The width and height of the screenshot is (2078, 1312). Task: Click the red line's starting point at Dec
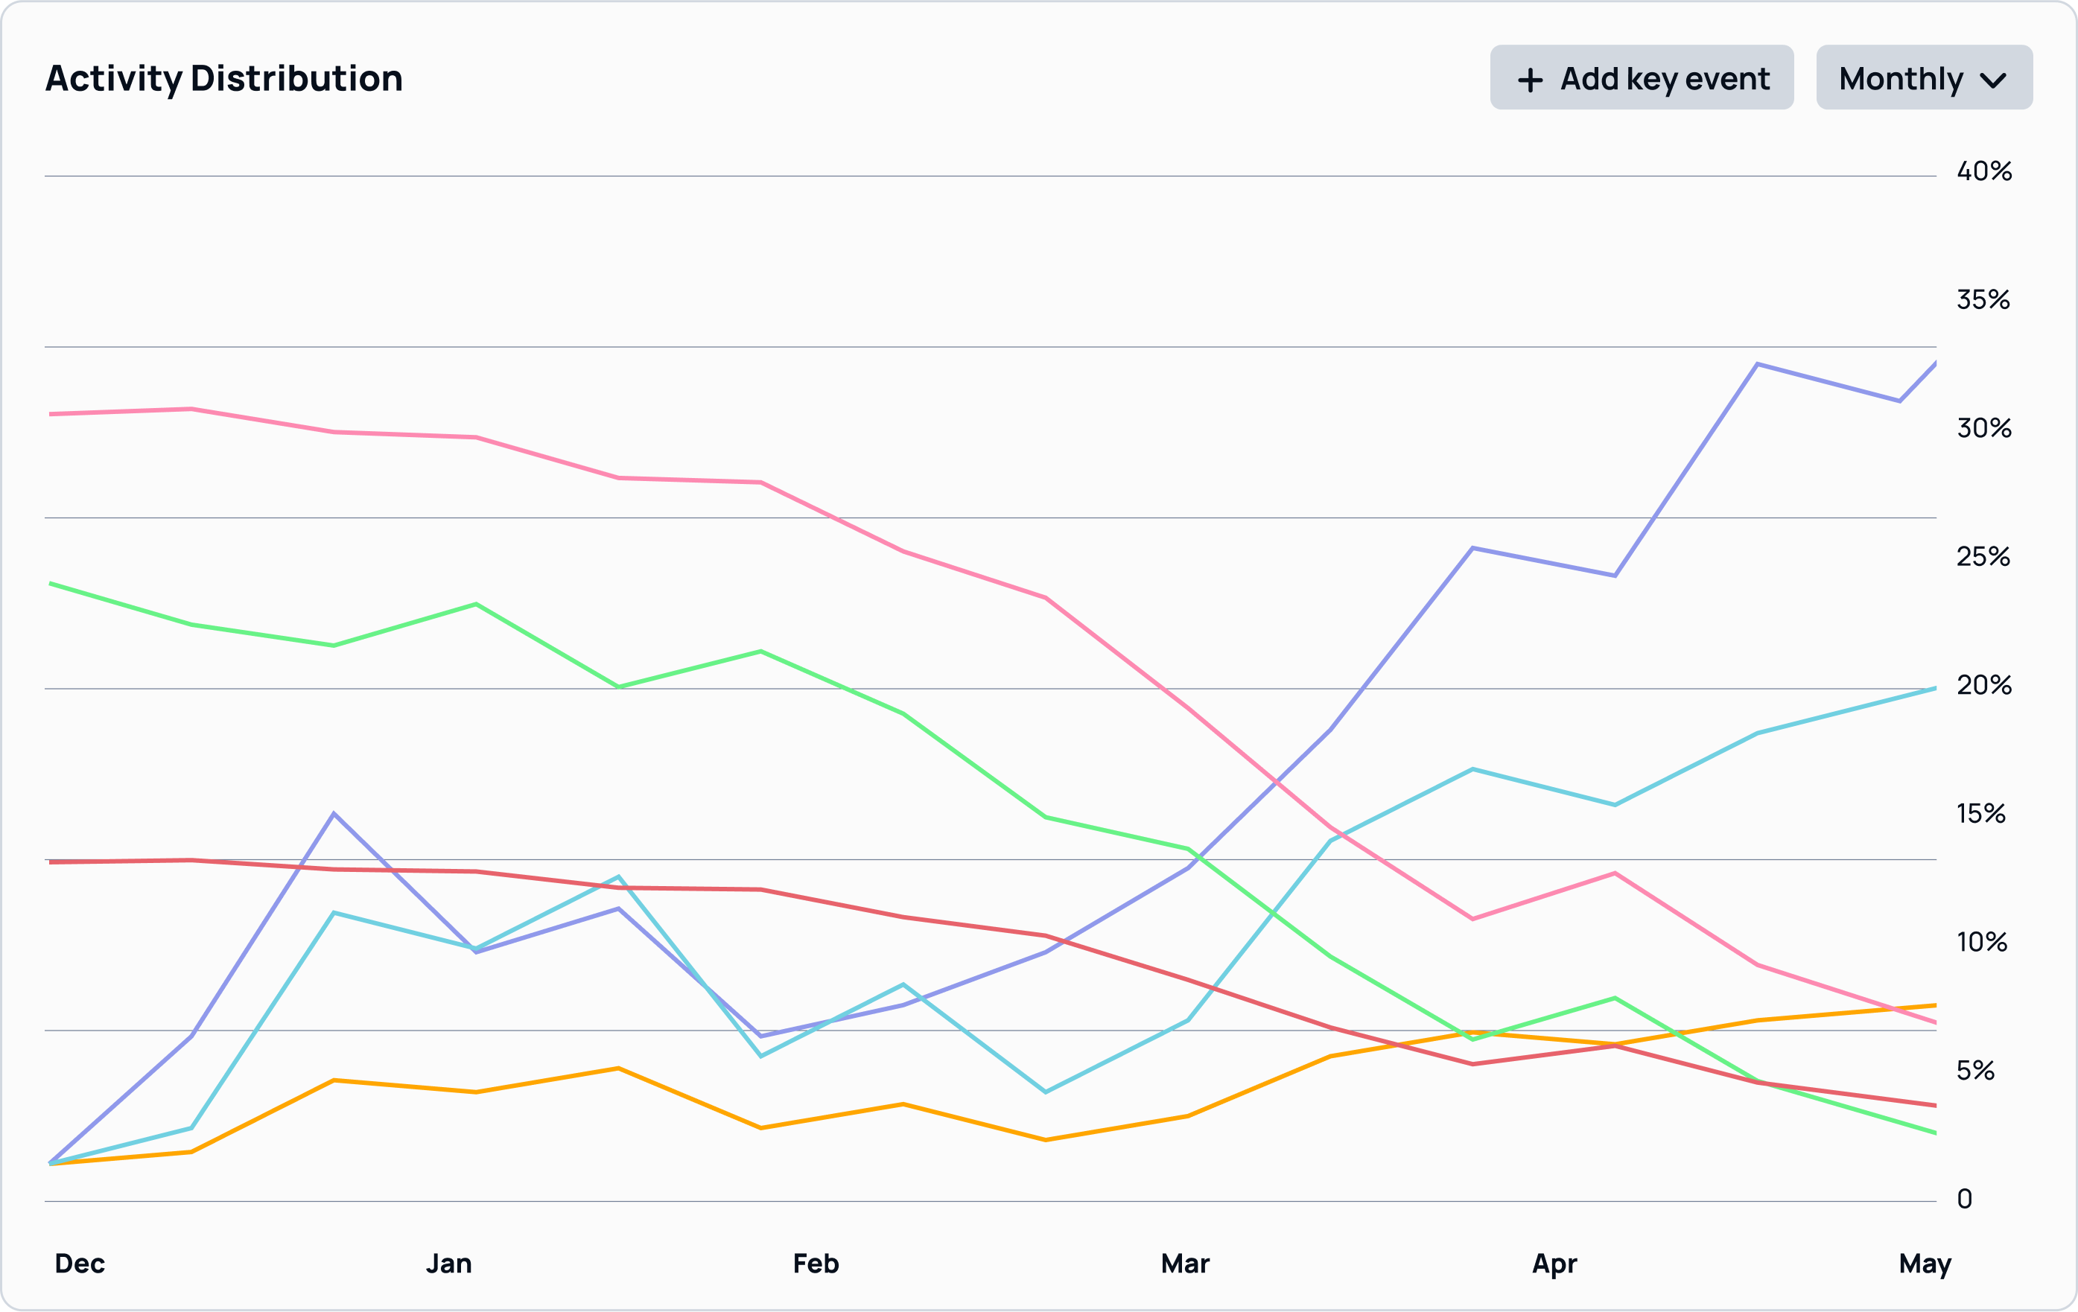pyautogui.click(x=52, y=862)
